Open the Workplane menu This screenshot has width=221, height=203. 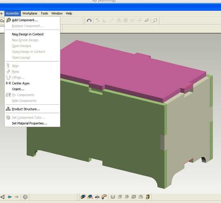pyautogui.click(x=30, y=14)
